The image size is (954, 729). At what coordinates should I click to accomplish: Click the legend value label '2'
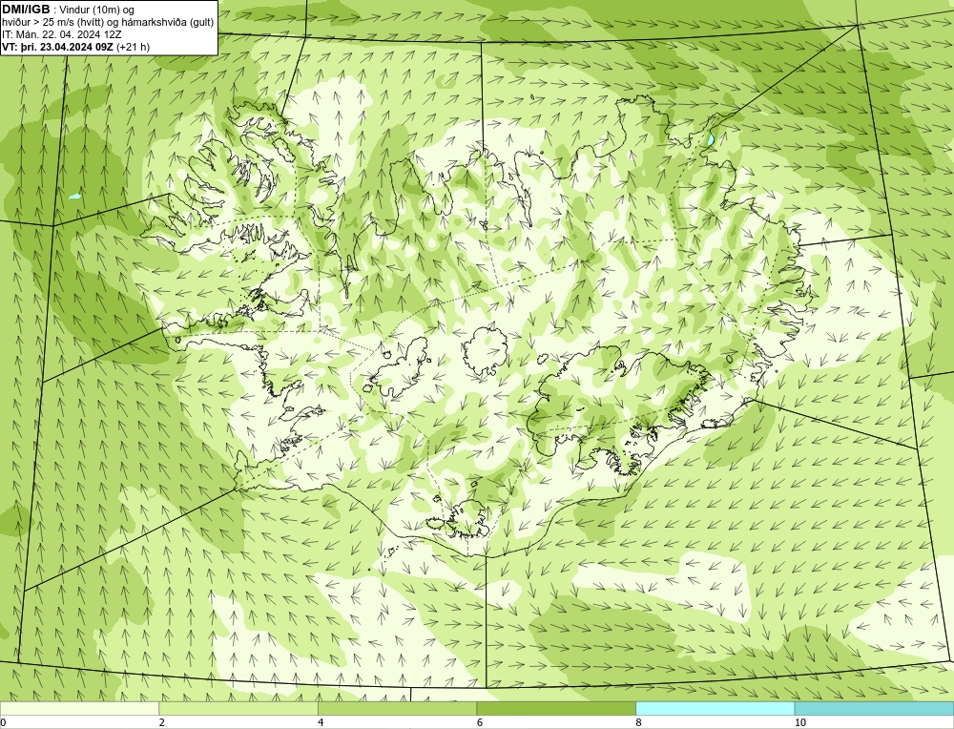point(162,722)
